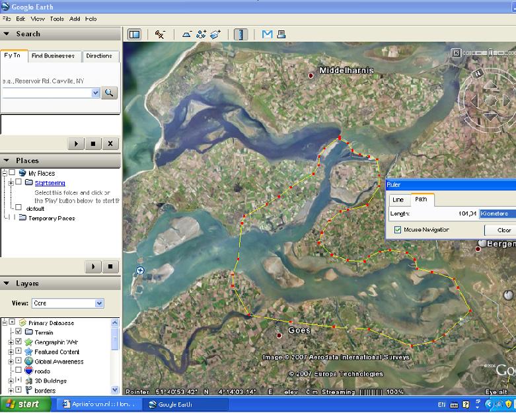Expand the Sightseeing folder tree node

pyautogui.click(x=11, y=182)
